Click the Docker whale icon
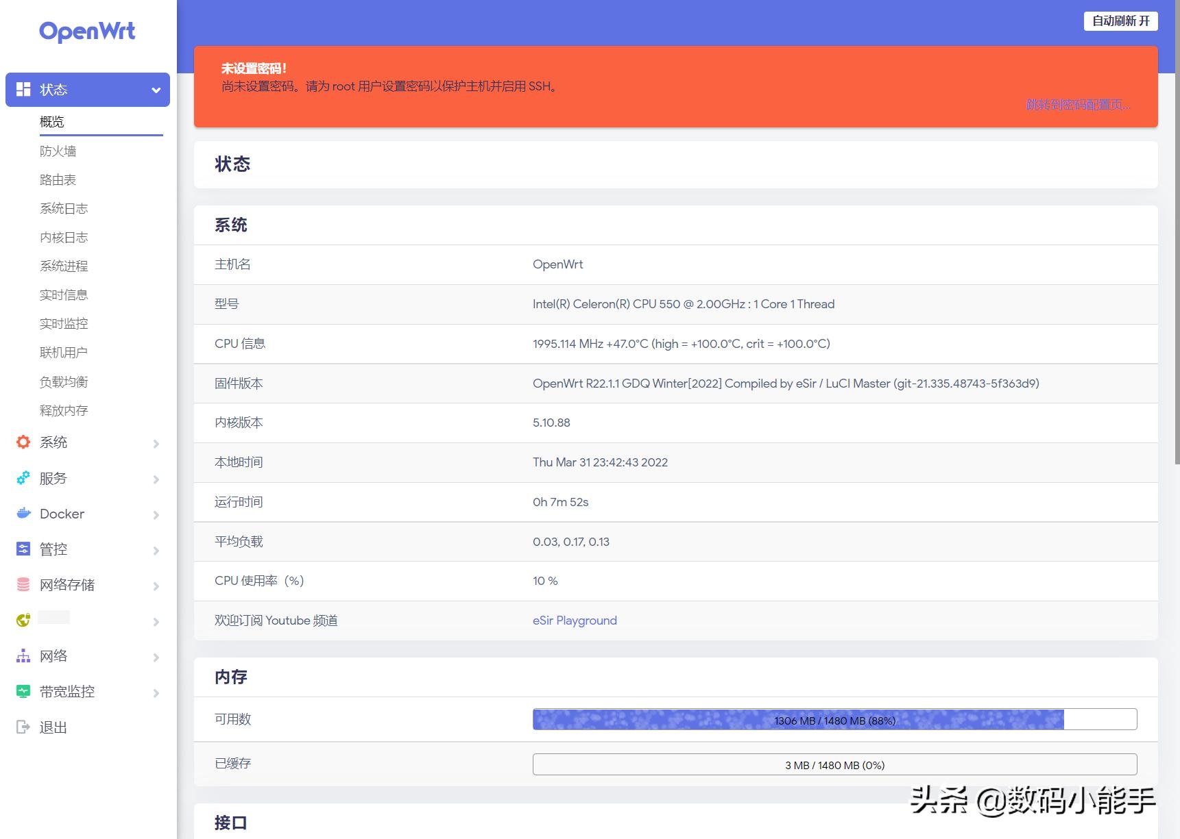The image size is (1180, 839). [24, 514]
